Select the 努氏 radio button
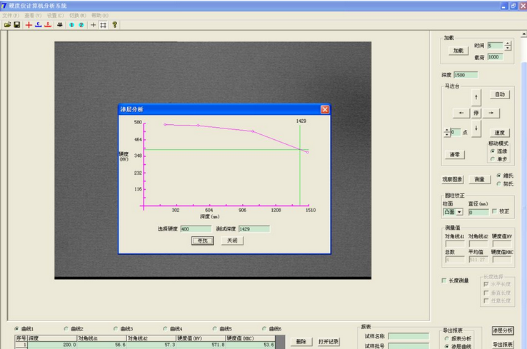The width and height of the screenshot is (527, 349). click(x=498, y=183)
